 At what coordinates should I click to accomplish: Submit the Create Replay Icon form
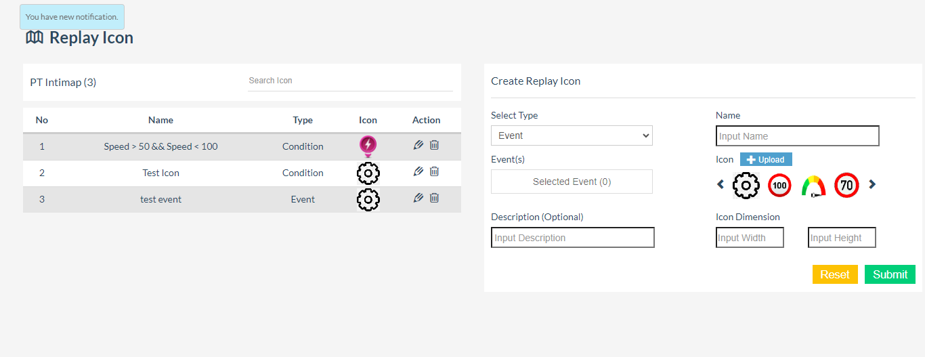tap(890, 274)
